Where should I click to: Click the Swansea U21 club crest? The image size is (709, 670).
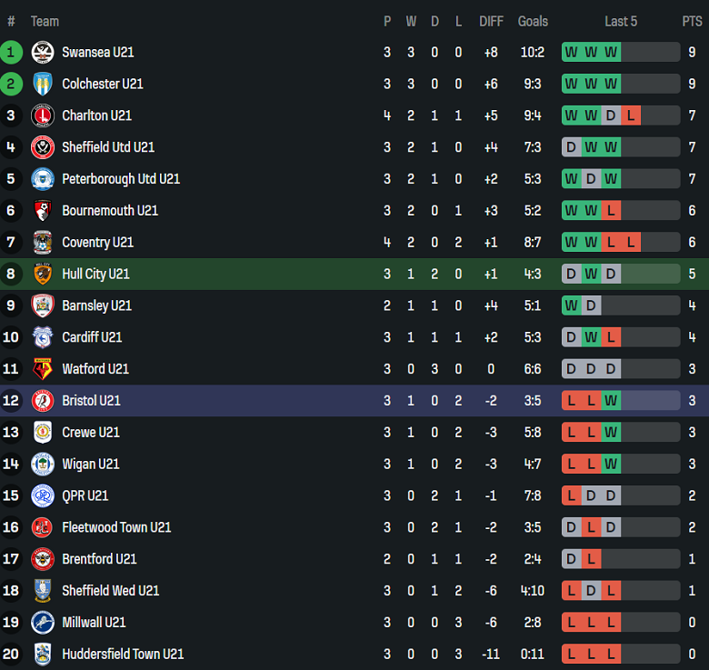[43, 52]
